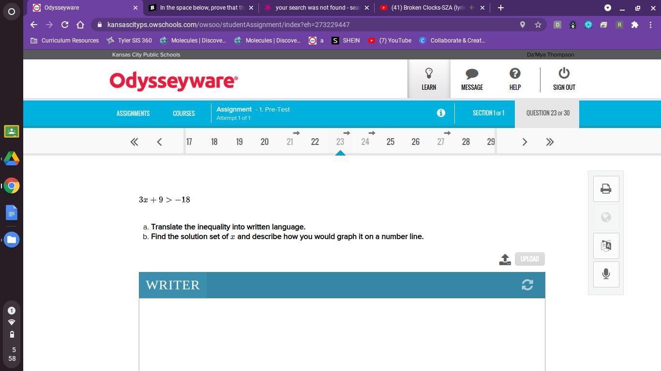The width and height of the screenshot is (661, 371).
Task: Click the assignment info icon
Action: tap(441, 113)
